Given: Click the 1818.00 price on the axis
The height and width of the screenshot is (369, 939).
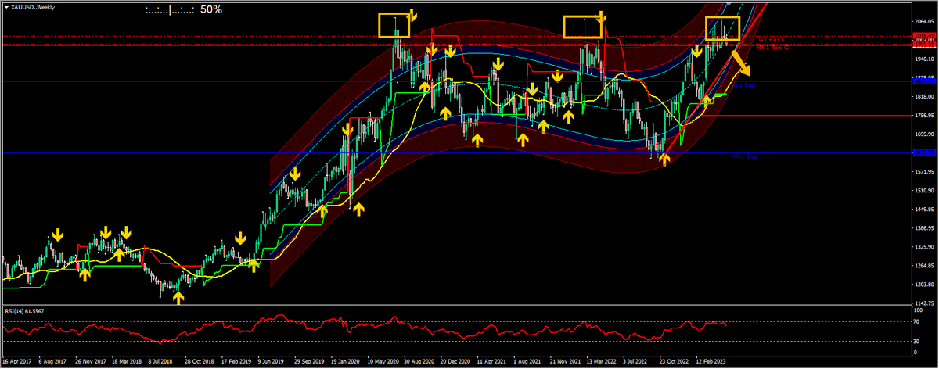Looking at the screenshot, I should click(925, 96).
